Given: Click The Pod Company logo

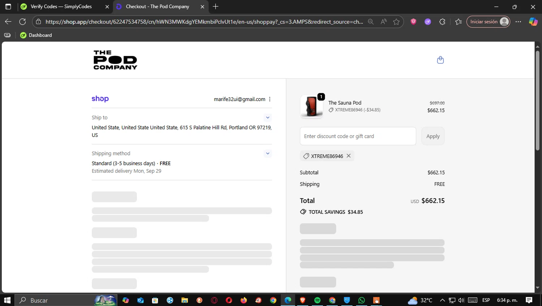Looking at the screenshot, I should [x=115, y=60].
